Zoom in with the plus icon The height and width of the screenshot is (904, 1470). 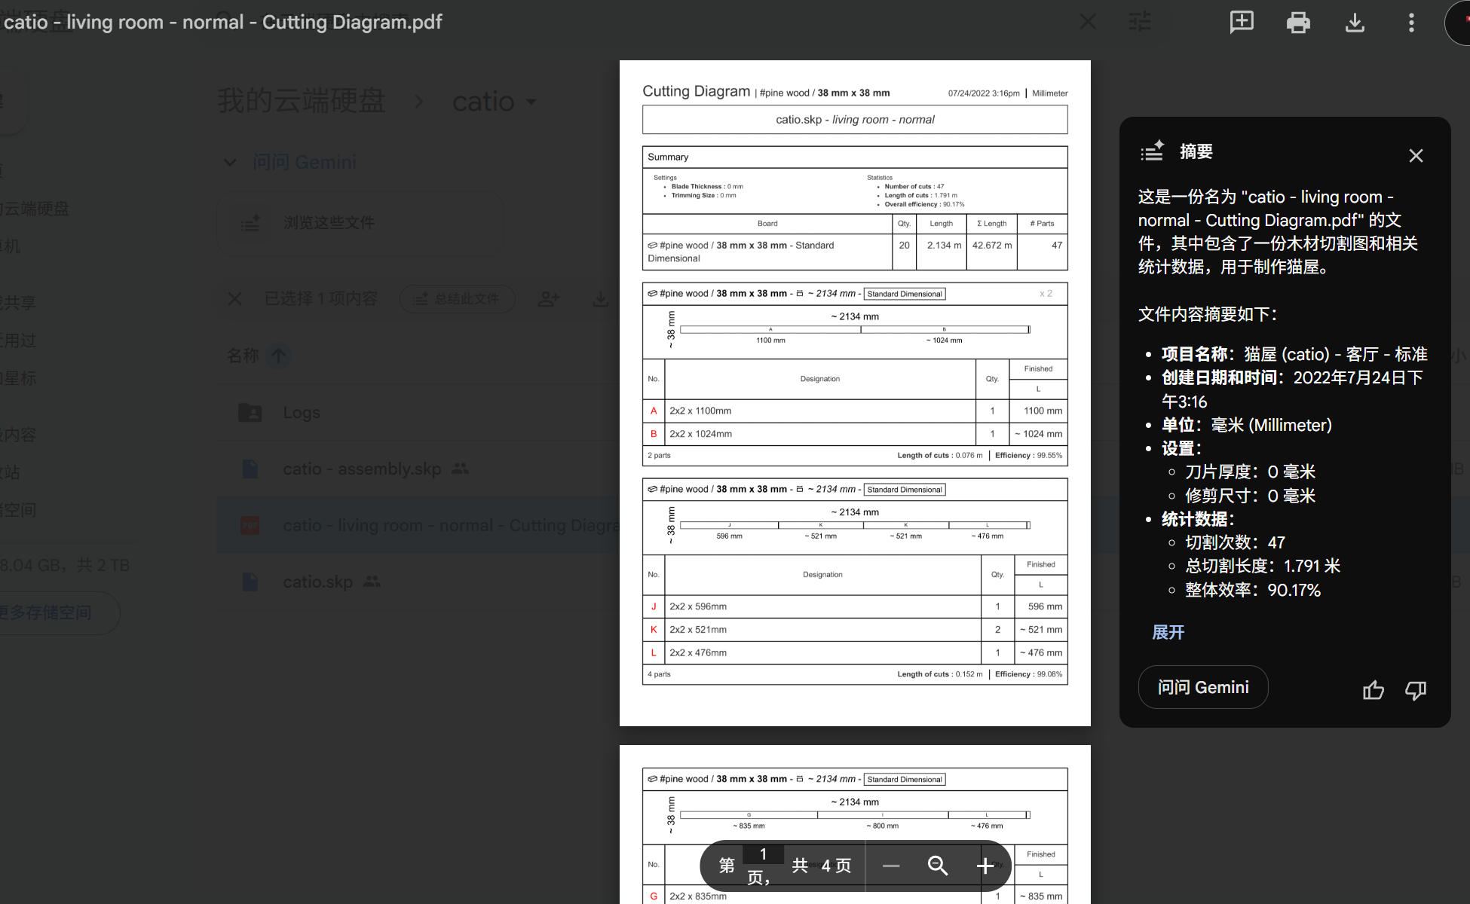click(x=985, y=866)
